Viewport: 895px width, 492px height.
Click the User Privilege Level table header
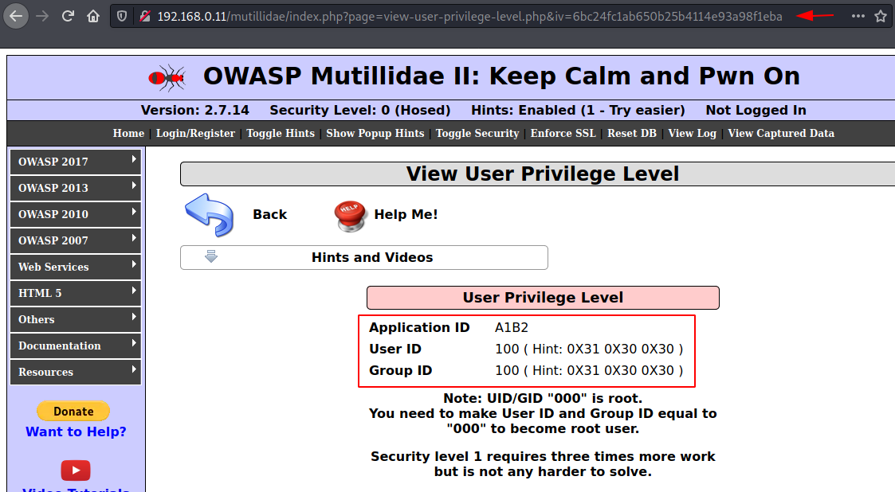[x=543, y=298]
